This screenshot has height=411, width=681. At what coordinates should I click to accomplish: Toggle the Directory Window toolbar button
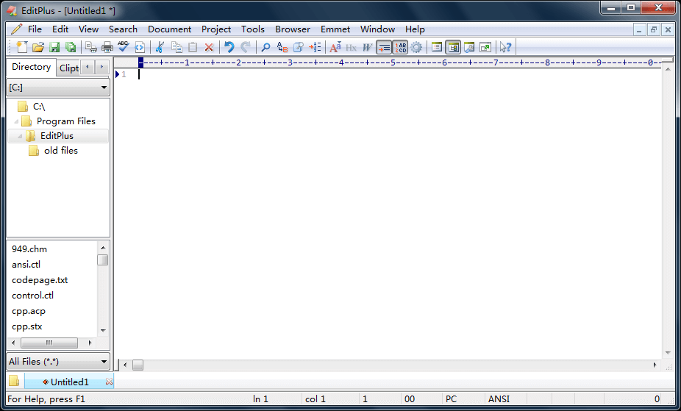453,47
